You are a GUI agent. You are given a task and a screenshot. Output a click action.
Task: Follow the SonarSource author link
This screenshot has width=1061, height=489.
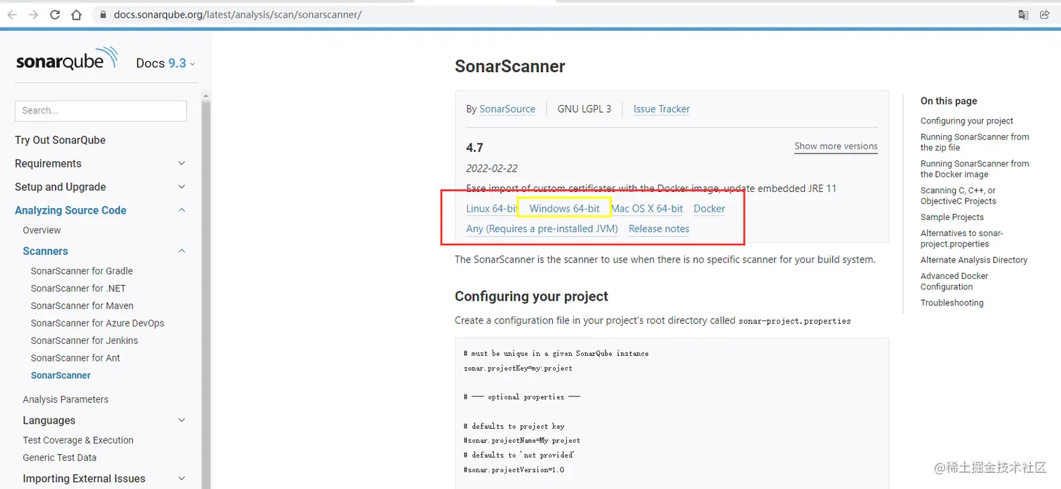pyautogui.click(x=507, y=109)
